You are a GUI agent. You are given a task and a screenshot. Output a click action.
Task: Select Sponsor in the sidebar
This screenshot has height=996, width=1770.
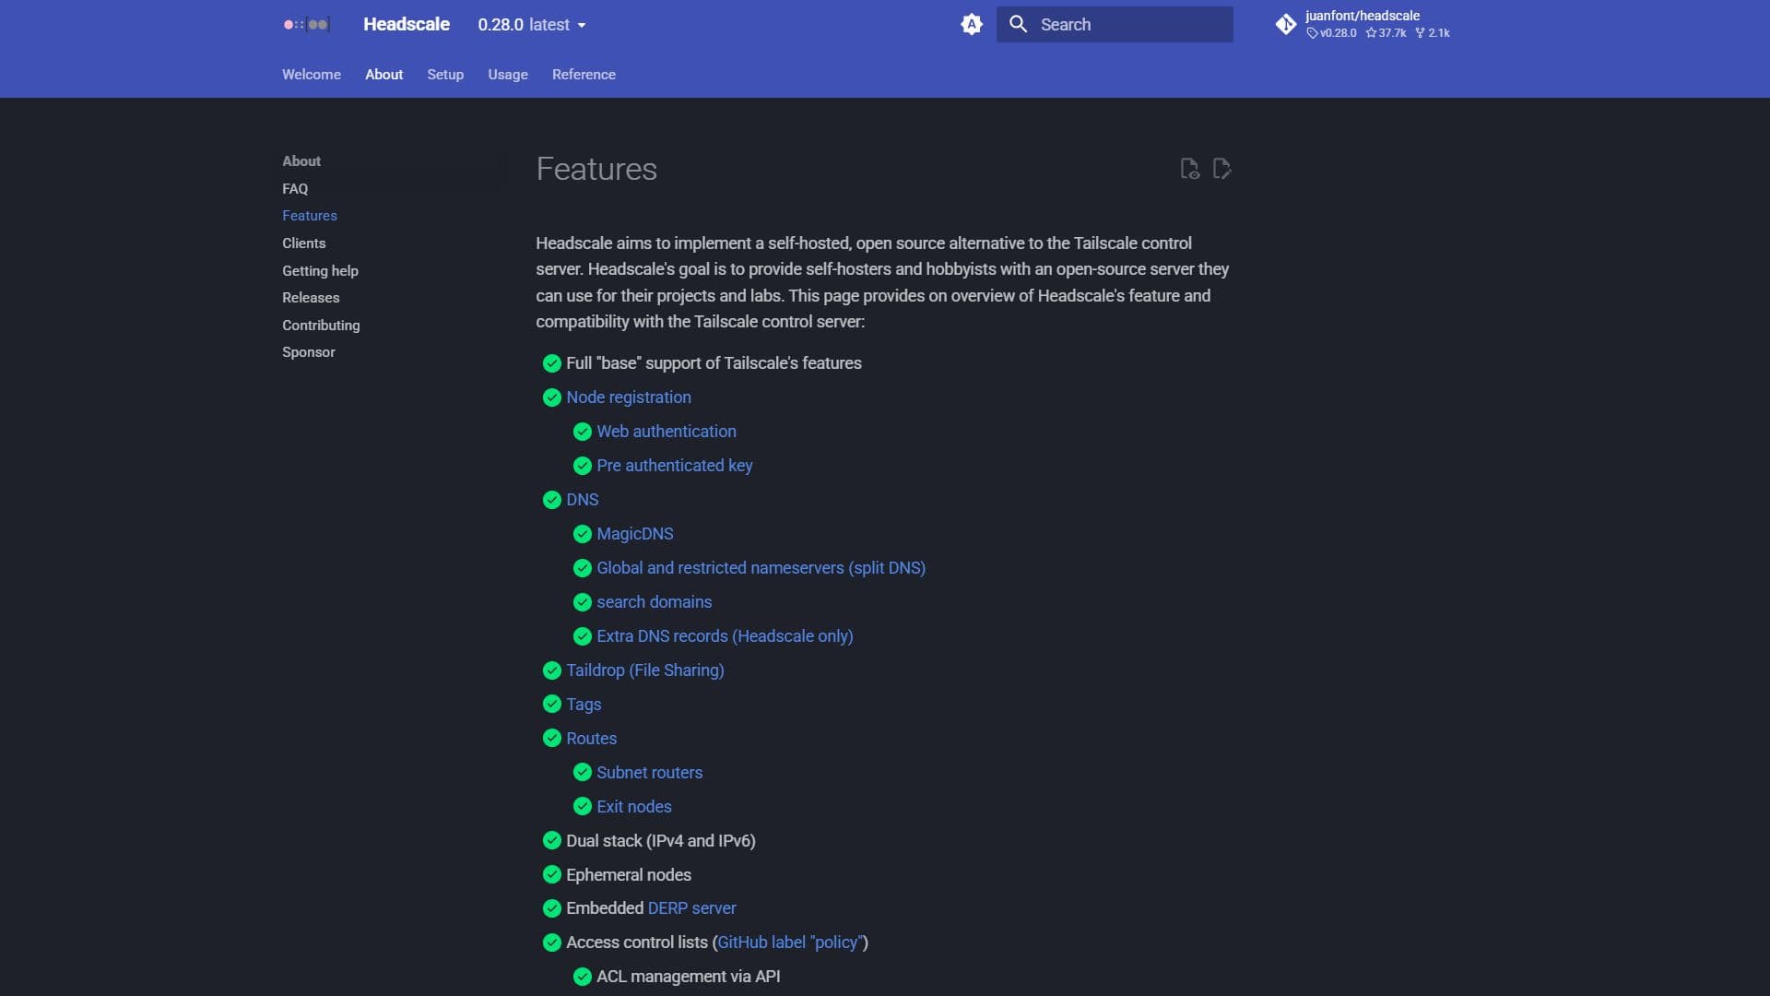[309, 352]
